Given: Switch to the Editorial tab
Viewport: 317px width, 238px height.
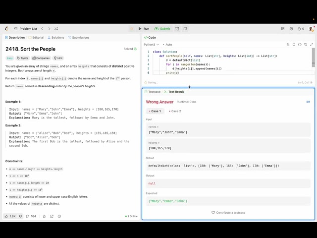Looking at the screenshot, I should click(36, 38).
